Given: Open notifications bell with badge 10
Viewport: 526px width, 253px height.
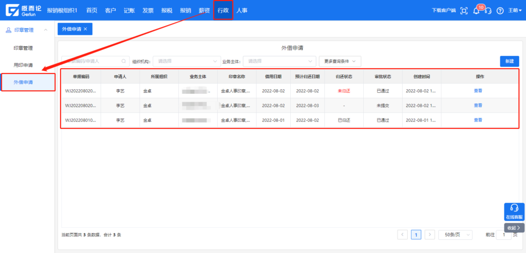Looking at the screenshot, I should point(476,11).
